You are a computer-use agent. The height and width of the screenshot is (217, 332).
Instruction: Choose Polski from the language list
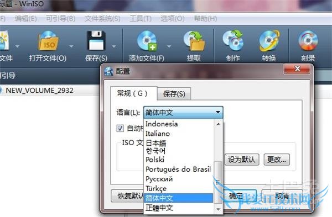pos(179,160)
